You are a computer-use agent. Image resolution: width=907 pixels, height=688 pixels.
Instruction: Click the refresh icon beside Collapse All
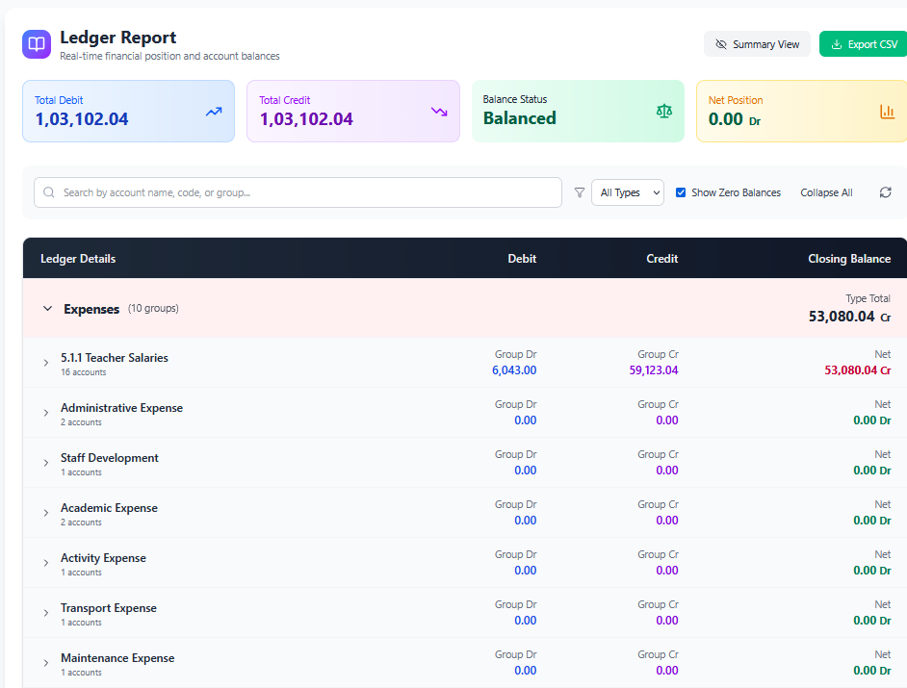(885, 192)
